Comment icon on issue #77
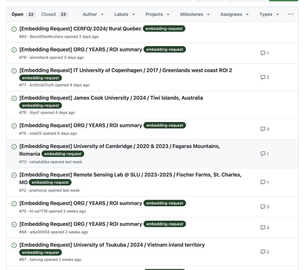Viewport: 304px width, 270px height. [263, 77]
